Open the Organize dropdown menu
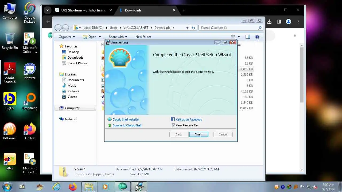 tap(67, 37)
